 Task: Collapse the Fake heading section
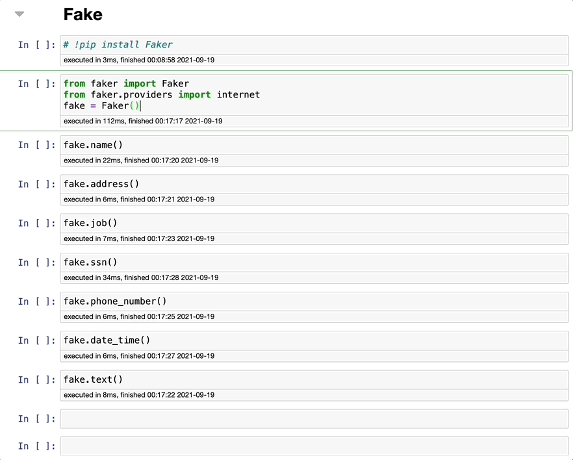19,14
